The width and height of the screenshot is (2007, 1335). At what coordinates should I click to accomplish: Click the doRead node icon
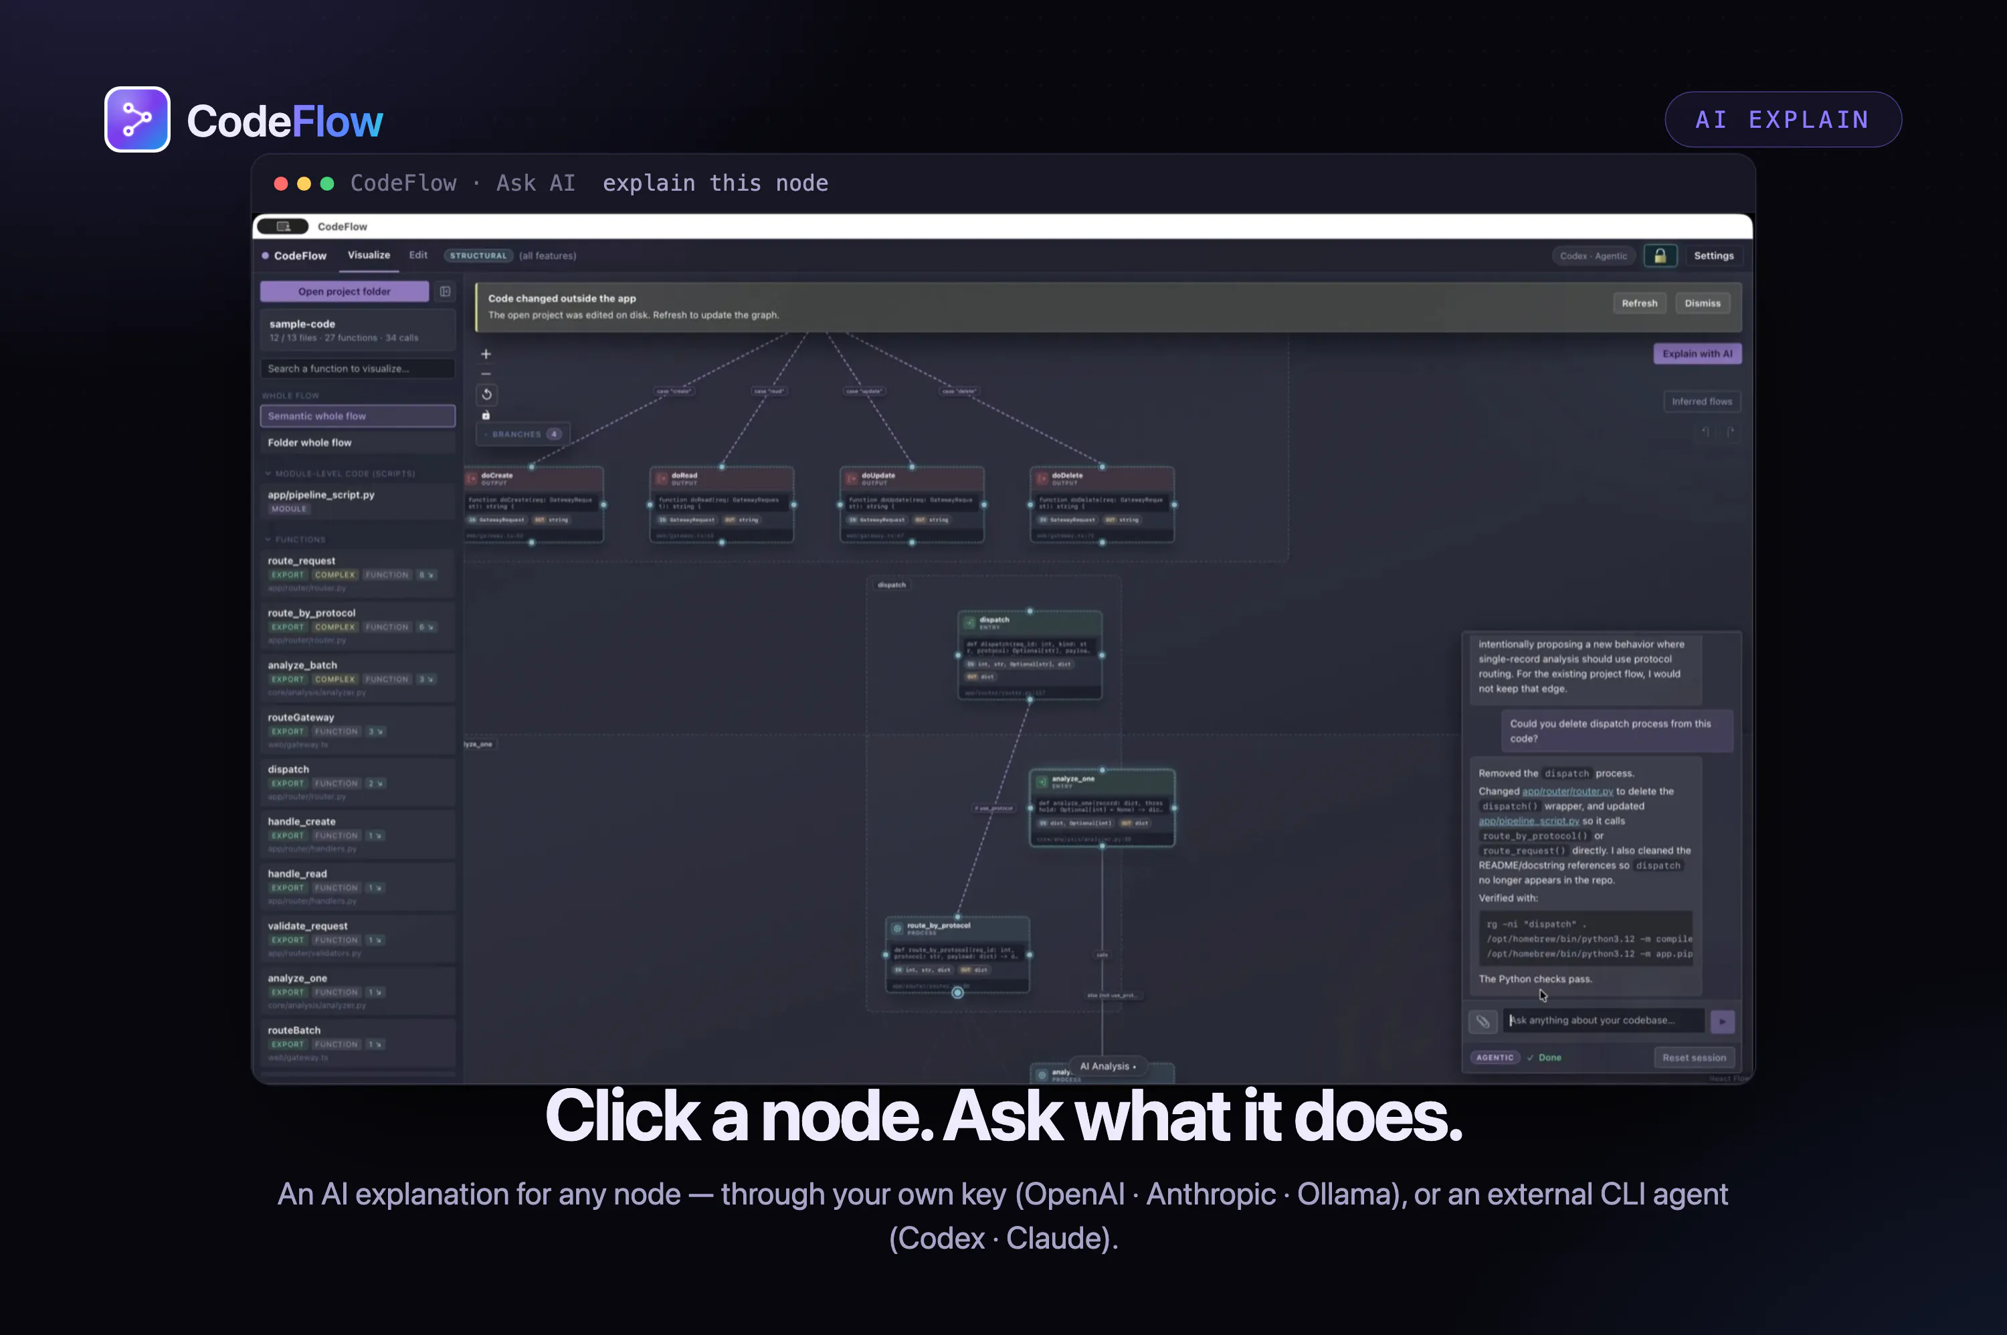[662, 478]
